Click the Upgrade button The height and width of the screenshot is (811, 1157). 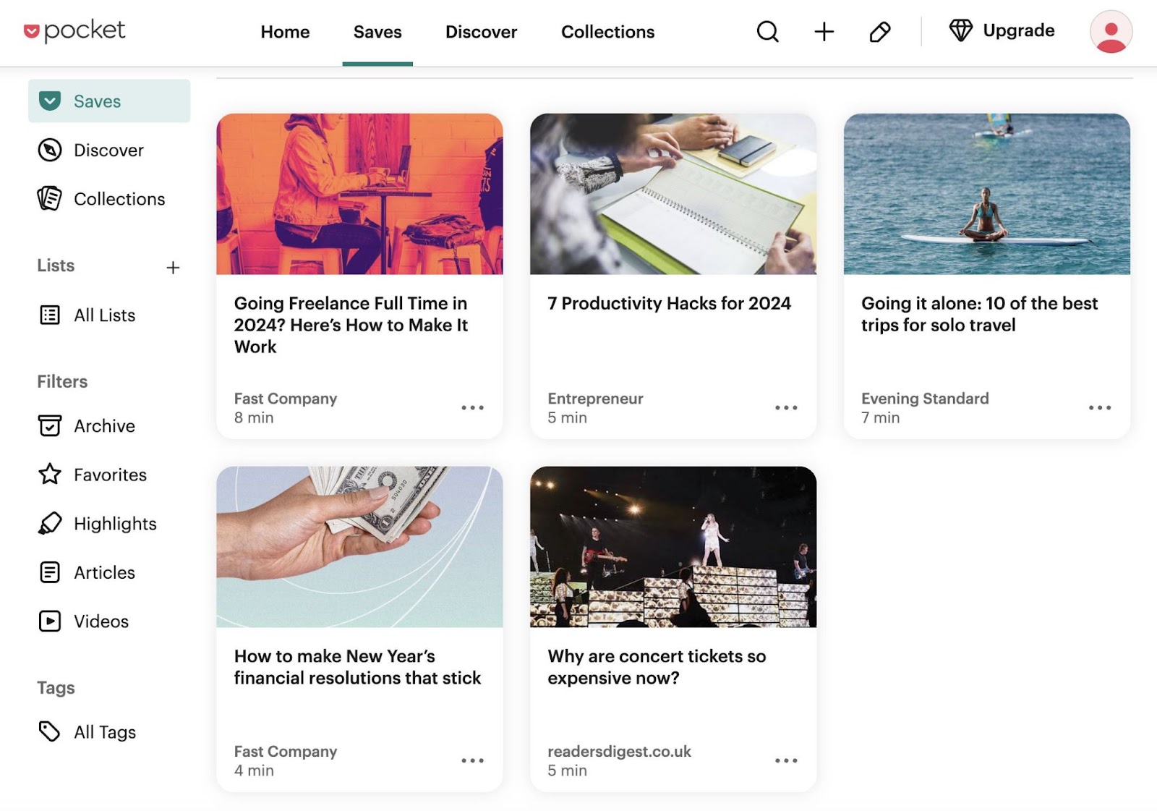coord(1002,31)
